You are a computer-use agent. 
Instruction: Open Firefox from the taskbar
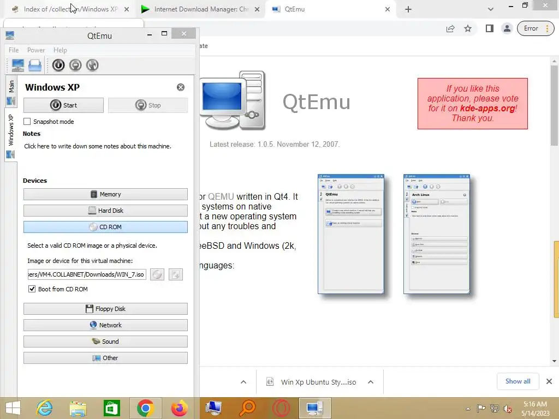point(179,408)
